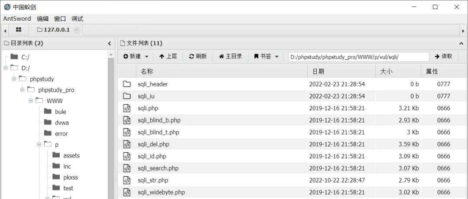Open the 窗口 menu

60,19
